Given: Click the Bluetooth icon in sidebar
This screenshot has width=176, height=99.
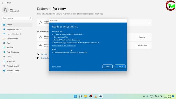Looking at the screenshot, I should (4, 29).
